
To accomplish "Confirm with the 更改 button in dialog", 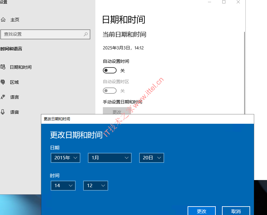I will tap(202, 211).
